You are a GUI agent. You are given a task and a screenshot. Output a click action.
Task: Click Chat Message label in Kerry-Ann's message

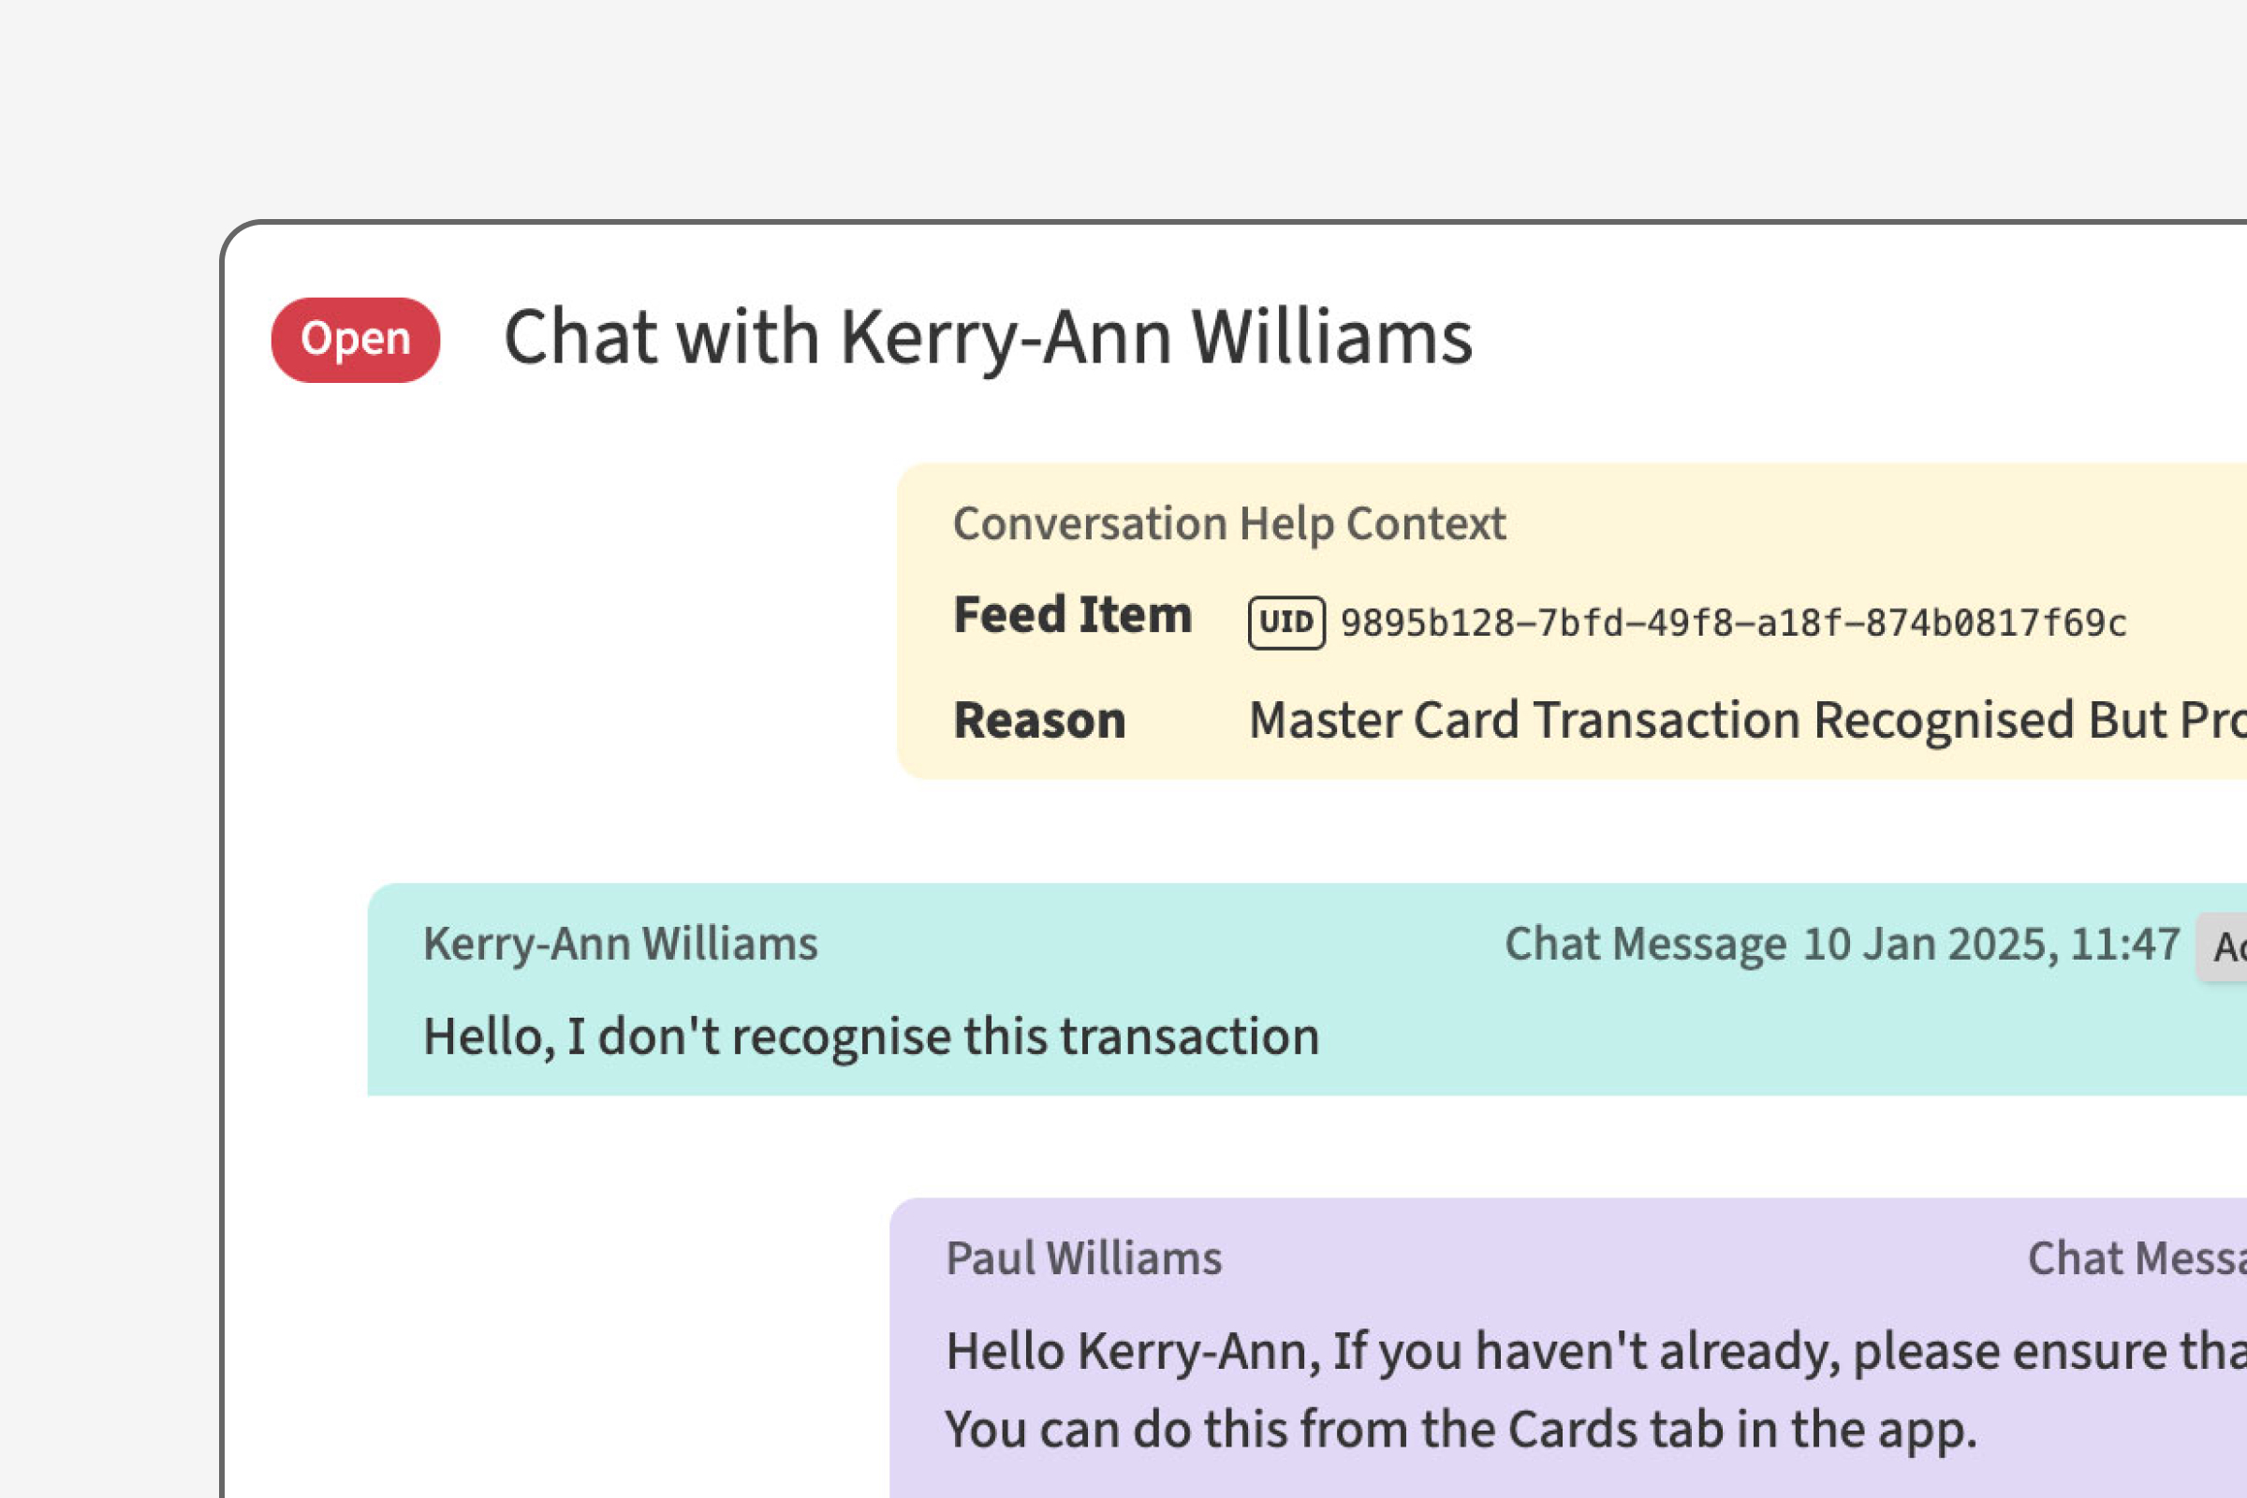click(x=1645, y=944)
